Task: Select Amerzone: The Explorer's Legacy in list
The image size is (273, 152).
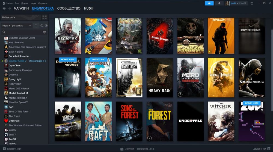Action: click(27, 47)
